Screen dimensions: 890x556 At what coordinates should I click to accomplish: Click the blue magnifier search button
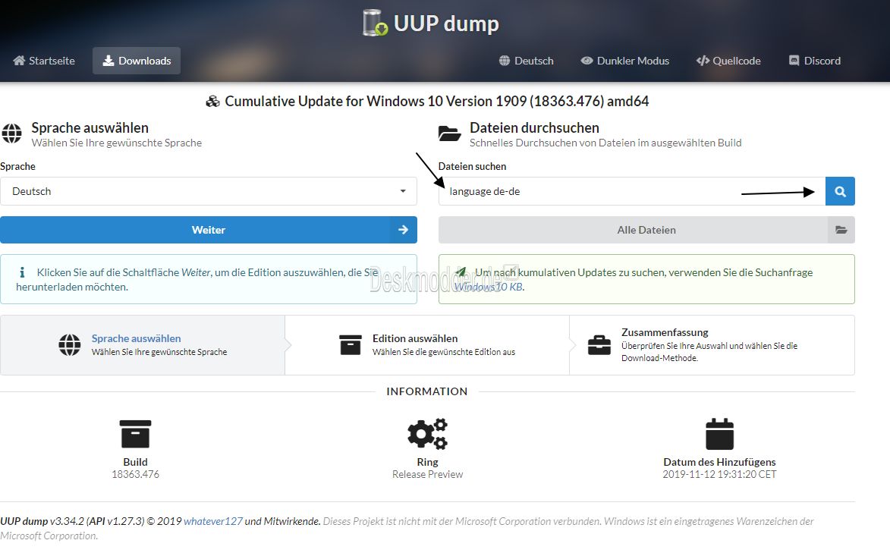pyautogui.click(x=840, y=192)
